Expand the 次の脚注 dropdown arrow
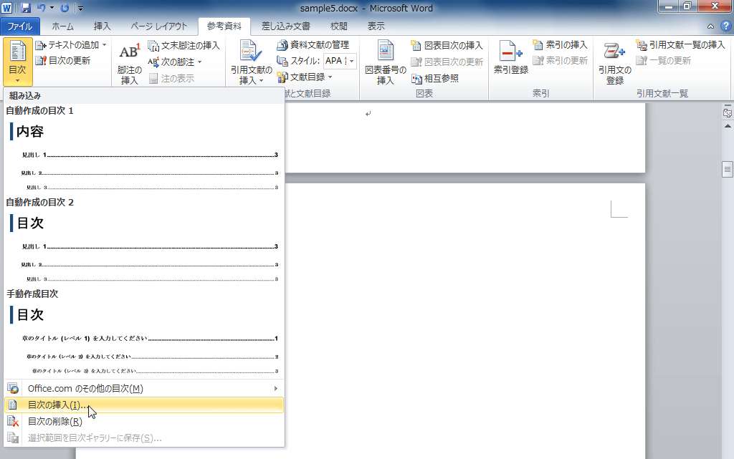This screenshot has height=459, width=734. (x=200, y=62)
